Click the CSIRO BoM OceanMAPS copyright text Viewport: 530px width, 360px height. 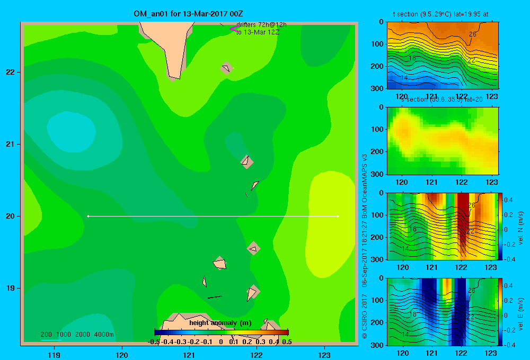pos(365,246)
